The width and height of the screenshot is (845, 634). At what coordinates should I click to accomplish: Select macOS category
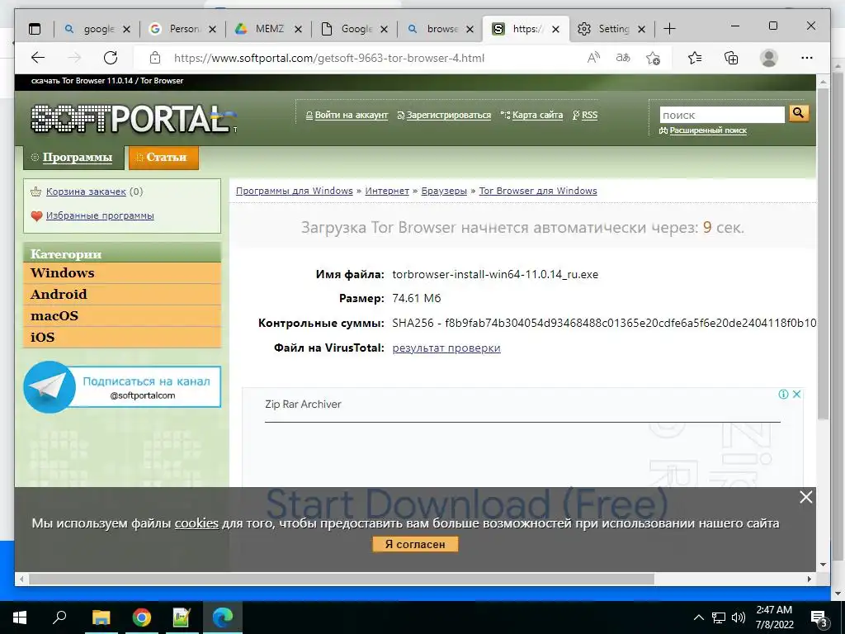coord(122,316)
